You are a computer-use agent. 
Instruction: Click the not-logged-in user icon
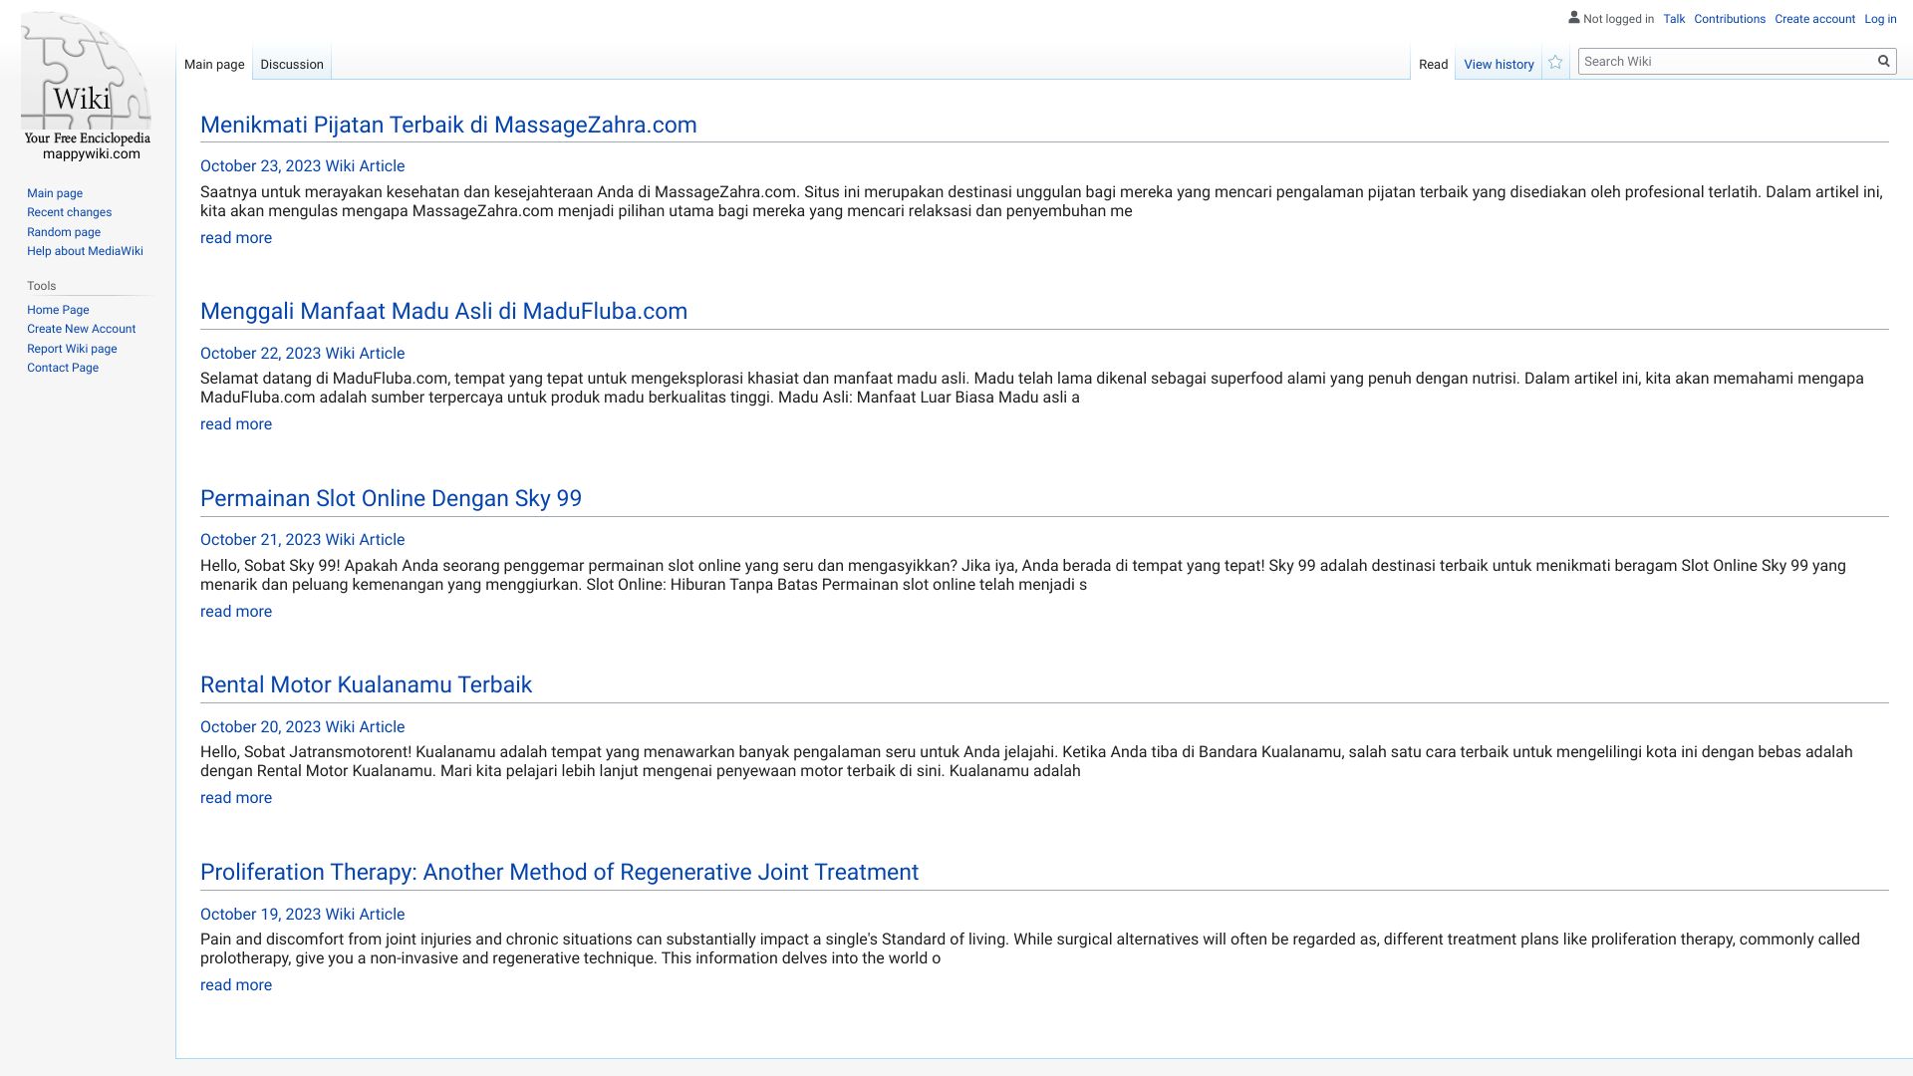tap(1574, 17)
